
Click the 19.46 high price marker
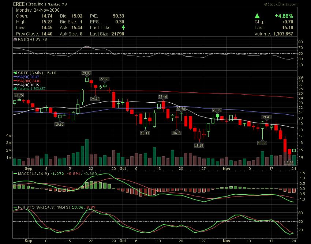(x=266, y=117)
